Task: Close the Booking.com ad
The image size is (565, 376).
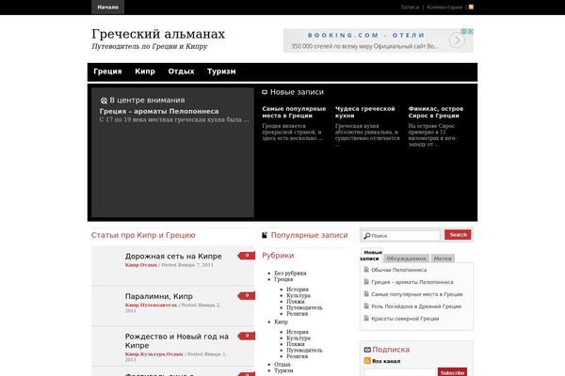Action: tap(470, 32)
